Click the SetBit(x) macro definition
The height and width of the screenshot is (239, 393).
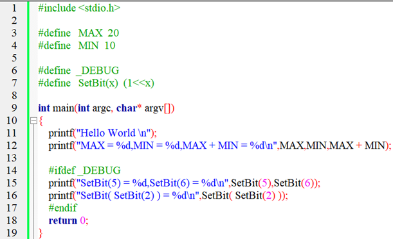96,83
